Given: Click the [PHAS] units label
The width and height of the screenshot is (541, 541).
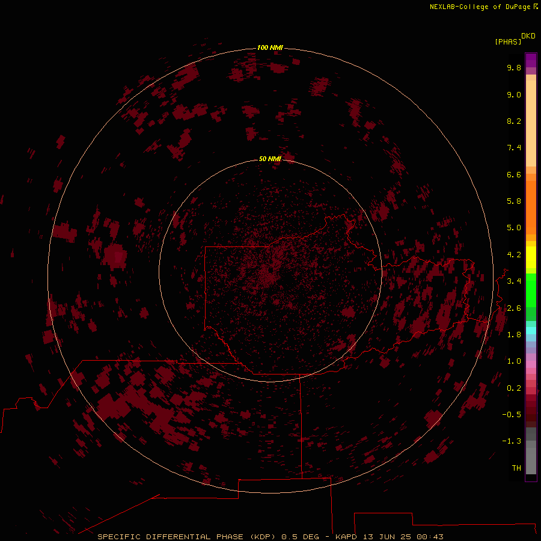Looking at the screenshot, I should [508, 41].
